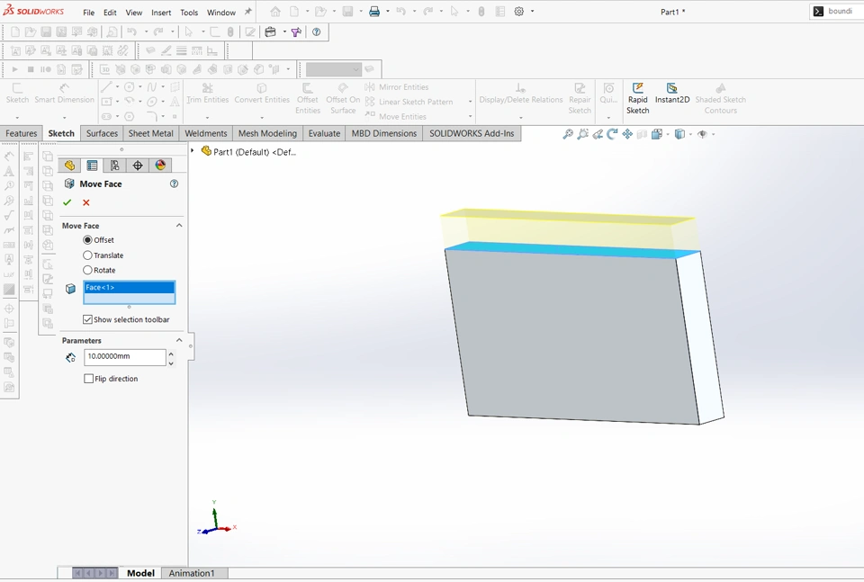Cancel Move Face with red X
The image size is (864, 582).
[86, 202]
